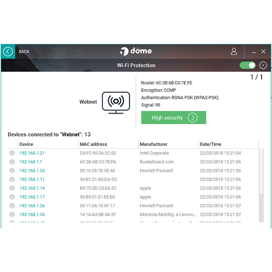Screen dimensions: 272x272
Task: Minimize the Dome window
Action: [x=254, y=52]
